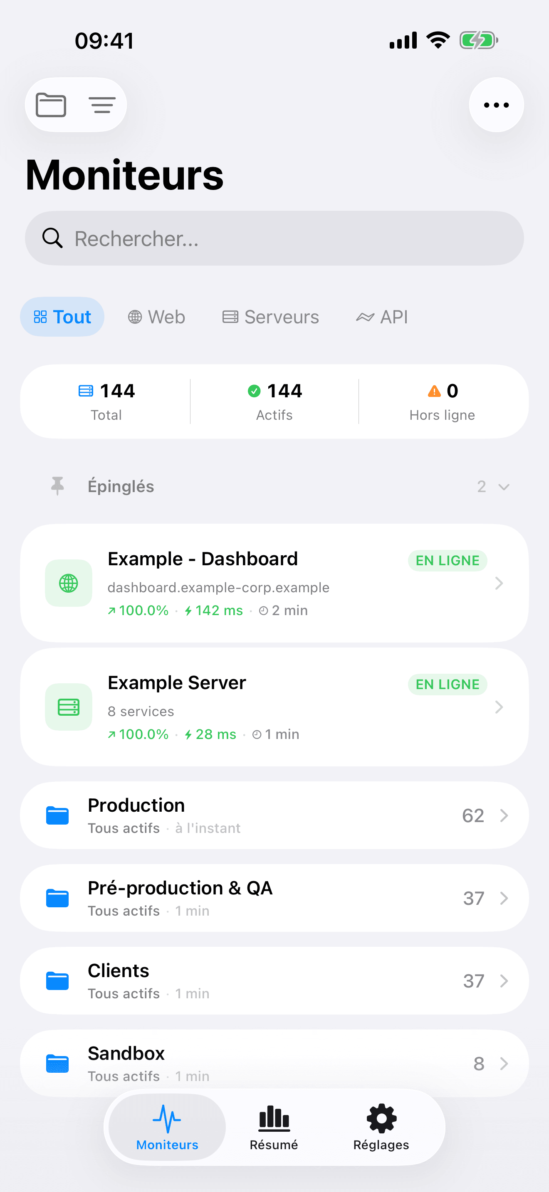Tap the Rechercher search field

[x=274, y=238]
